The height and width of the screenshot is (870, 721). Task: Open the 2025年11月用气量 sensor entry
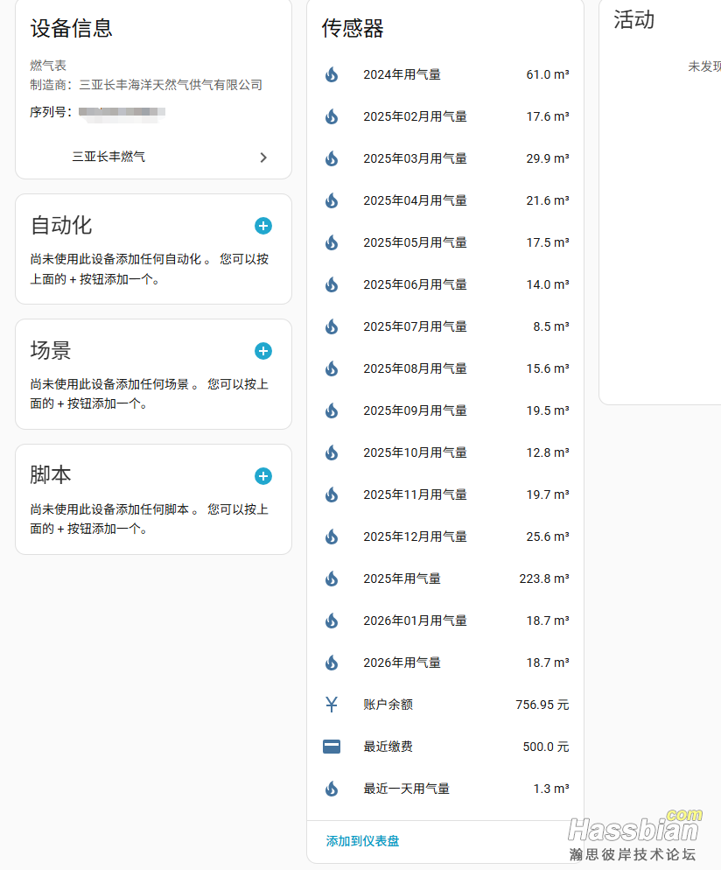coord(415,495)
